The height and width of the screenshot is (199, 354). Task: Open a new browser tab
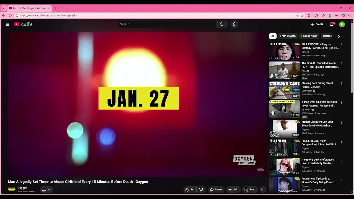[x=55, y=8]
